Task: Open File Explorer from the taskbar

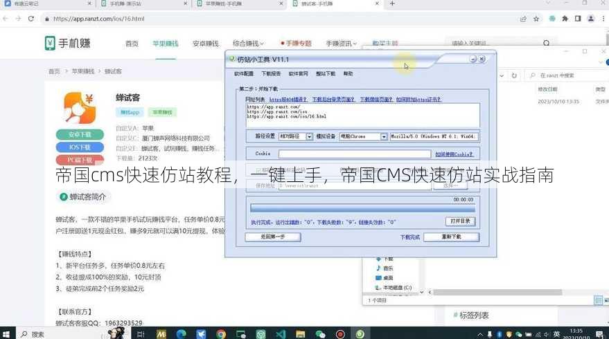Action: [x=301, y=334]
